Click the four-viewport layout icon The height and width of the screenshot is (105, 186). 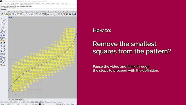click(x=45, y=14)
